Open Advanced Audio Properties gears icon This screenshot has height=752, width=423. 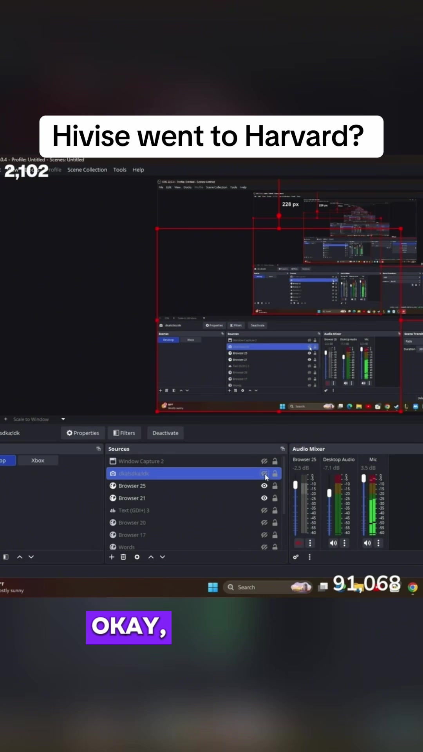[296, 557]
